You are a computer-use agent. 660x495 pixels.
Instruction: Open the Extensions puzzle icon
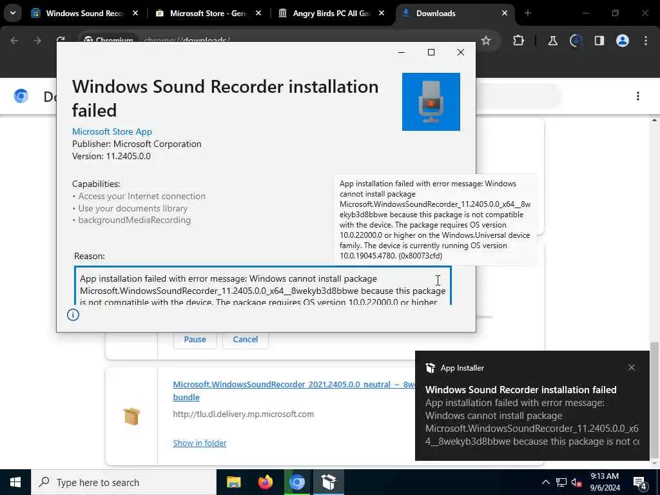[519, 41]
